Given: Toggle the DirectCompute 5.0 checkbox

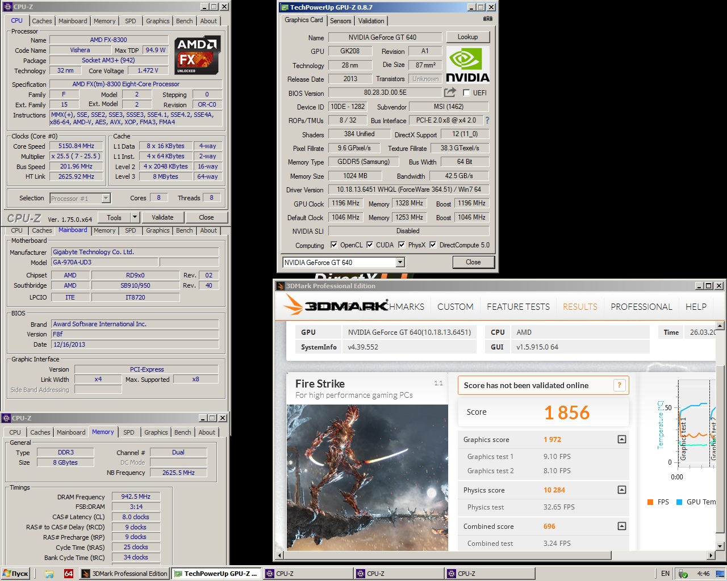Looking at the screenshot, I should tap(433, 245).
